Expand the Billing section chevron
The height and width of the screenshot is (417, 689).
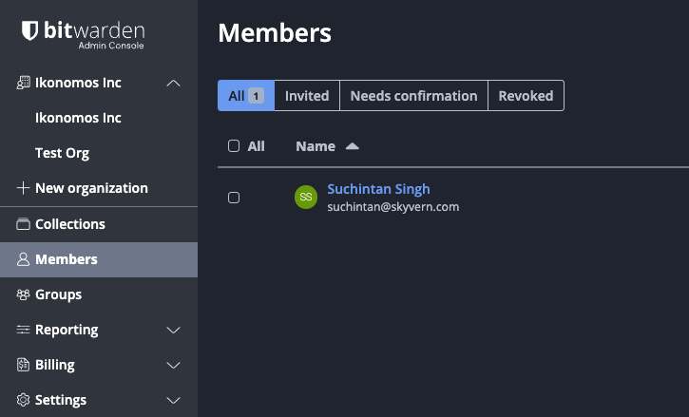coord(173,365)
